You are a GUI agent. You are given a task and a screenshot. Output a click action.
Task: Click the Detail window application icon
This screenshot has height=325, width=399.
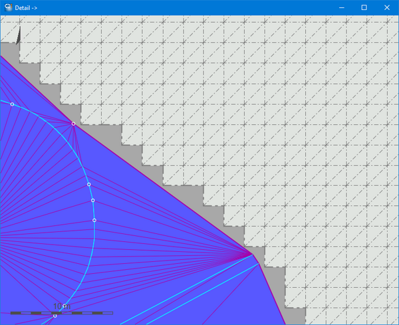coord(8,7)
